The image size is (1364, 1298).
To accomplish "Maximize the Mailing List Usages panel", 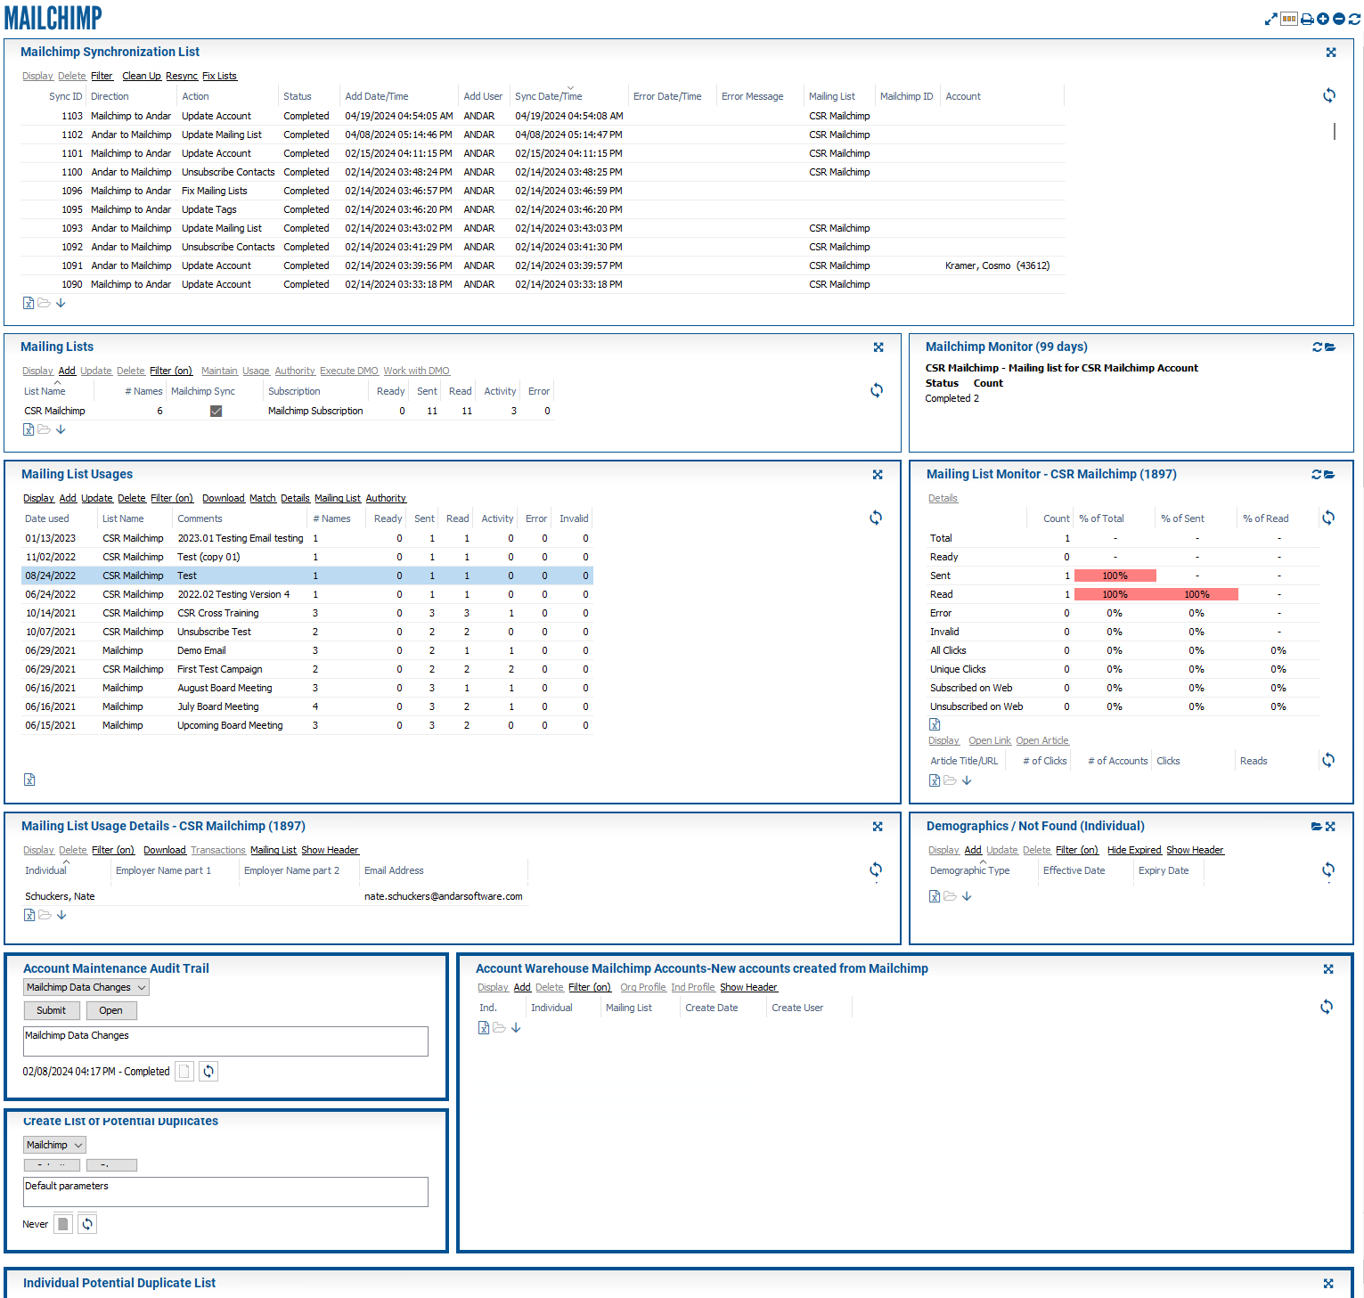I will (x=878, y=475).
